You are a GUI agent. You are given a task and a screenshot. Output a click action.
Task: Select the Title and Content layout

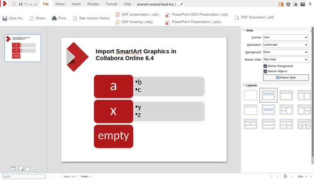tap(286, 95)
